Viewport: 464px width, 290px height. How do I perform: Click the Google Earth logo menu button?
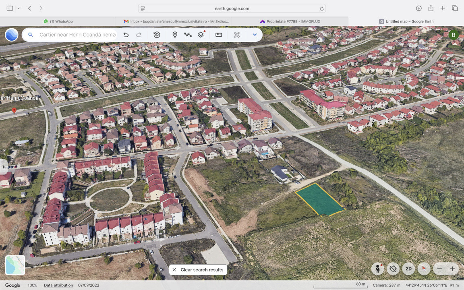point(11,35)
